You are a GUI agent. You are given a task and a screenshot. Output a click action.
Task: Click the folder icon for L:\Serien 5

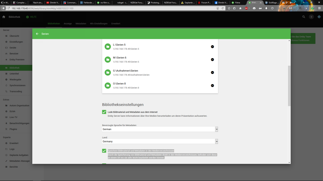108,47
